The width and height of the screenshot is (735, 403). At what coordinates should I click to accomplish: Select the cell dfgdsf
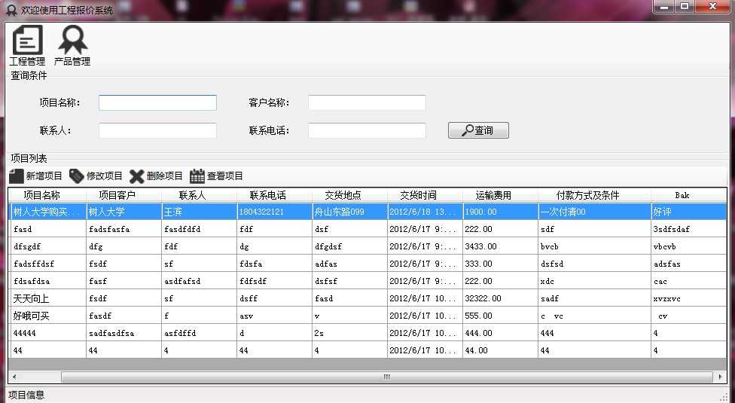349,246
